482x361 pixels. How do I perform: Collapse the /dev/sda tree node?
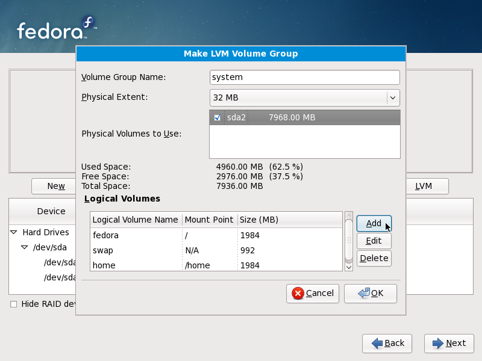click(24, 247)
